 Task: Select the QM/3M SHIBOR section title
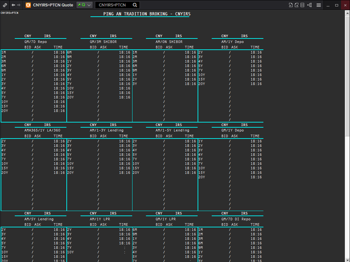(103, 42)
